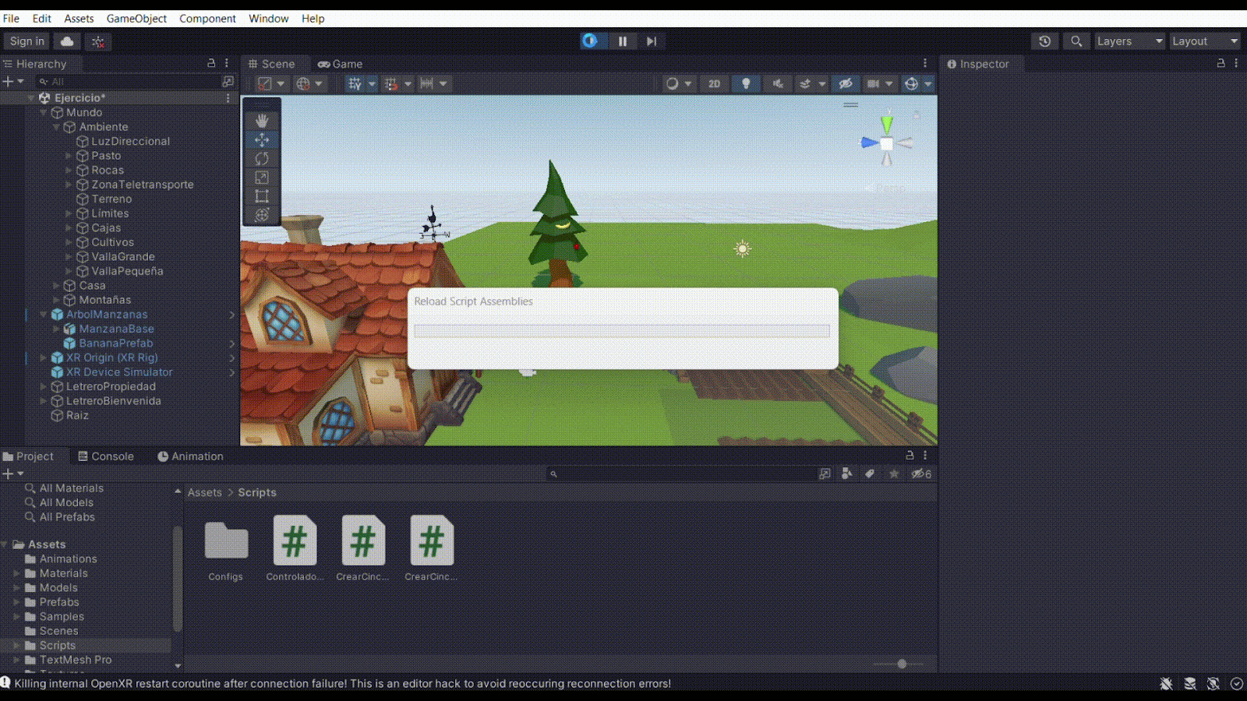Select the Rotate tool in Scene toolbar
This screenshot has width=1247, height=701.
(x=262, y=159)
